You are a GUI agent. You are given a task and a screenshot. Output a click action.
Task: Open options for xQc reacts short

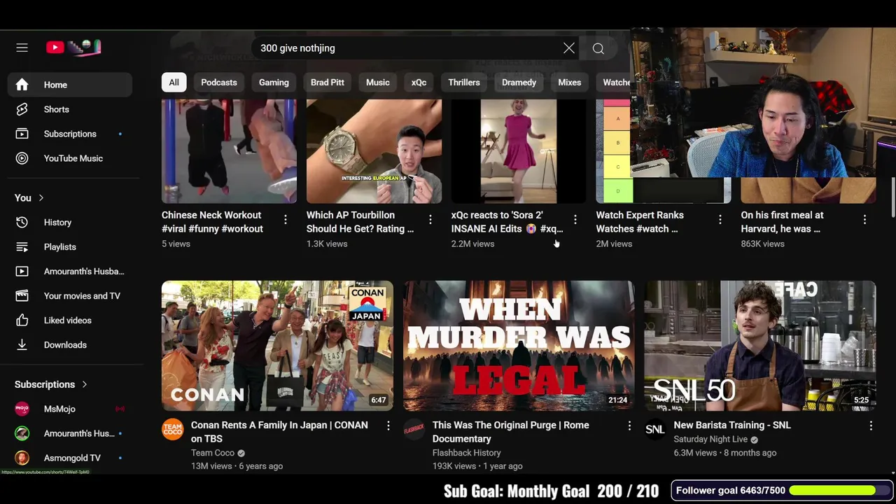(x=575, y=220)
